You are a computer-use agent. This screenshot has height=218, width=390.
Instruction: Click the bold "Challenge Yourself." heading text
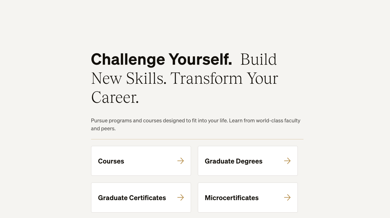coord(161,59)
